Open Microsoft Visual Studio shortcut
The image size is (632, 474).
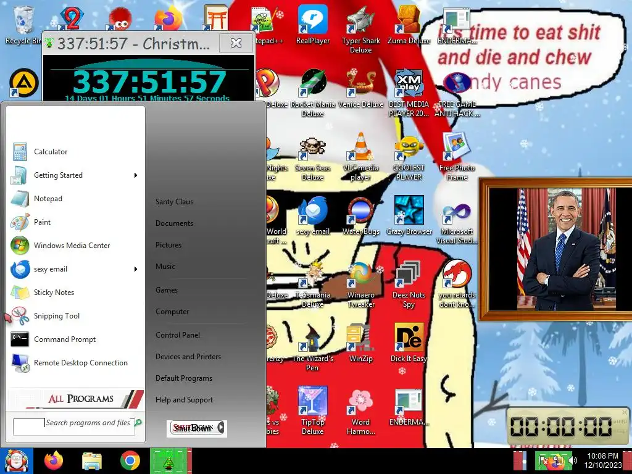pyautogui.click(x=457, y=222)
